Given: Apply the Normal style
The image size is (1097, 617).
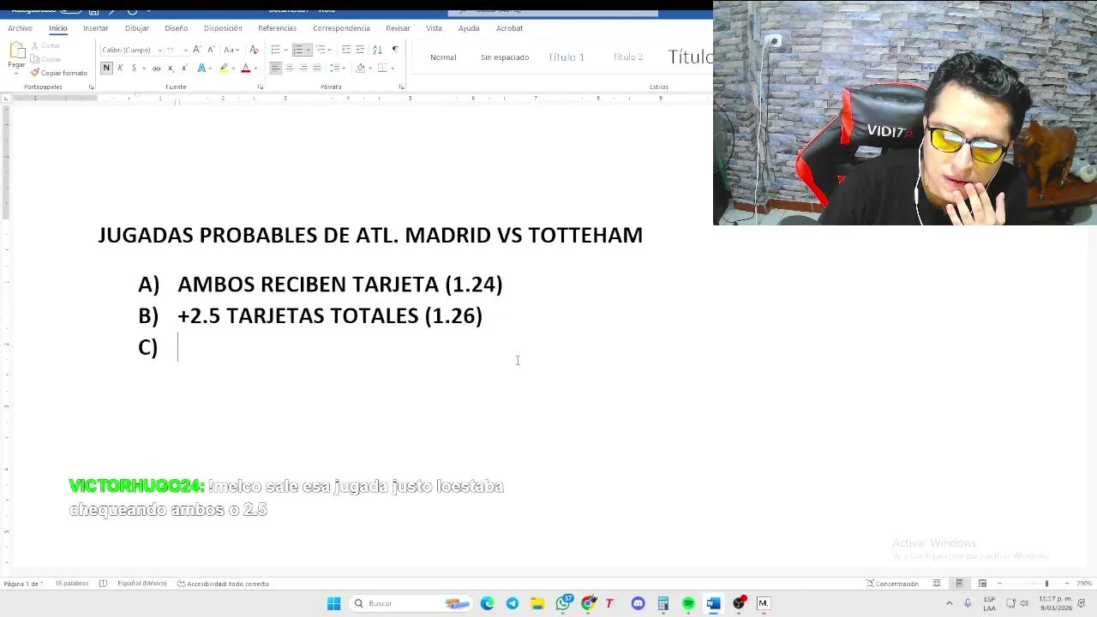Looking at the screenshot, I should pos(443,57).
